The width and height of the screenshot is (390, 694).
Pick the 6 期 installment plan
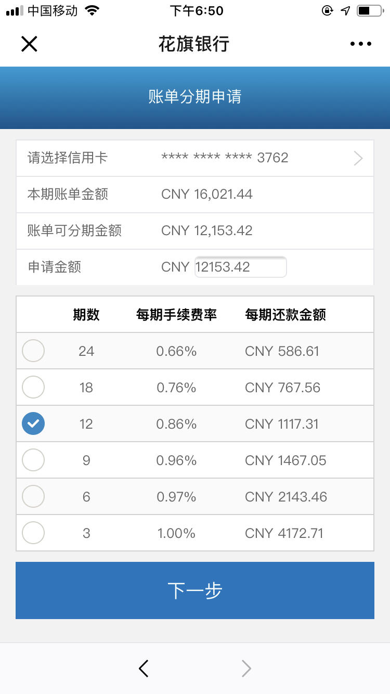coord(33,496)
